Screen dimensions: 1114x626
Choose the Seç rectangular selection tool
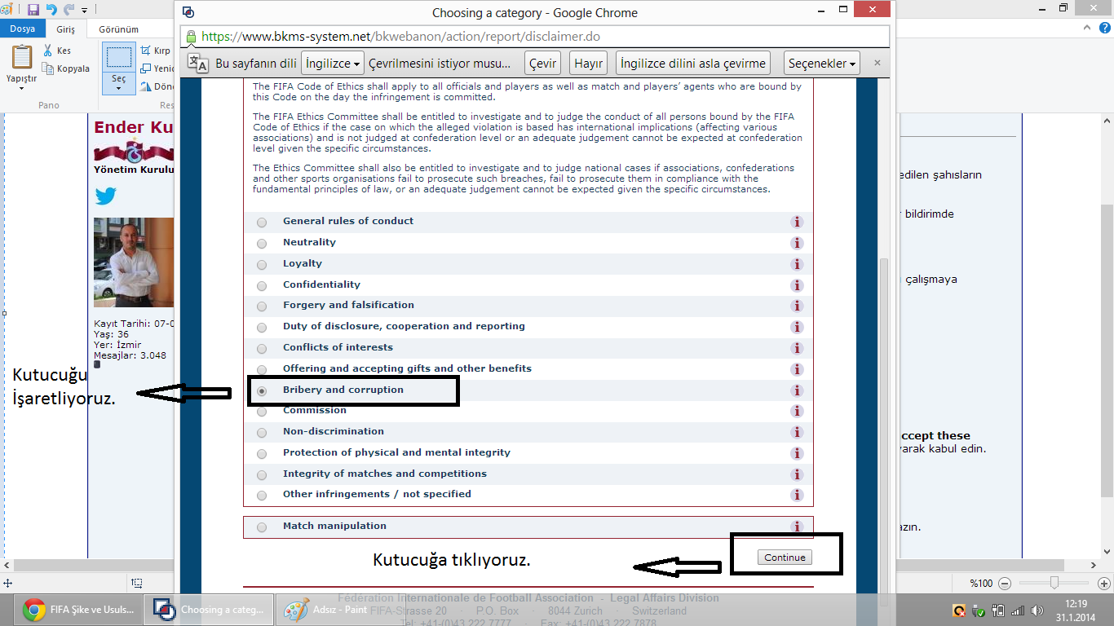click(119, 57)
